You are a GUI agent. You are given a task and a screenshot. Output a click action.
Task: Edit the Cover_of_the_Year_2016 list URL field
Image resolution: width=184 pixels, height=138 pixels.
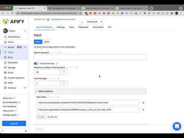point(88,110)
